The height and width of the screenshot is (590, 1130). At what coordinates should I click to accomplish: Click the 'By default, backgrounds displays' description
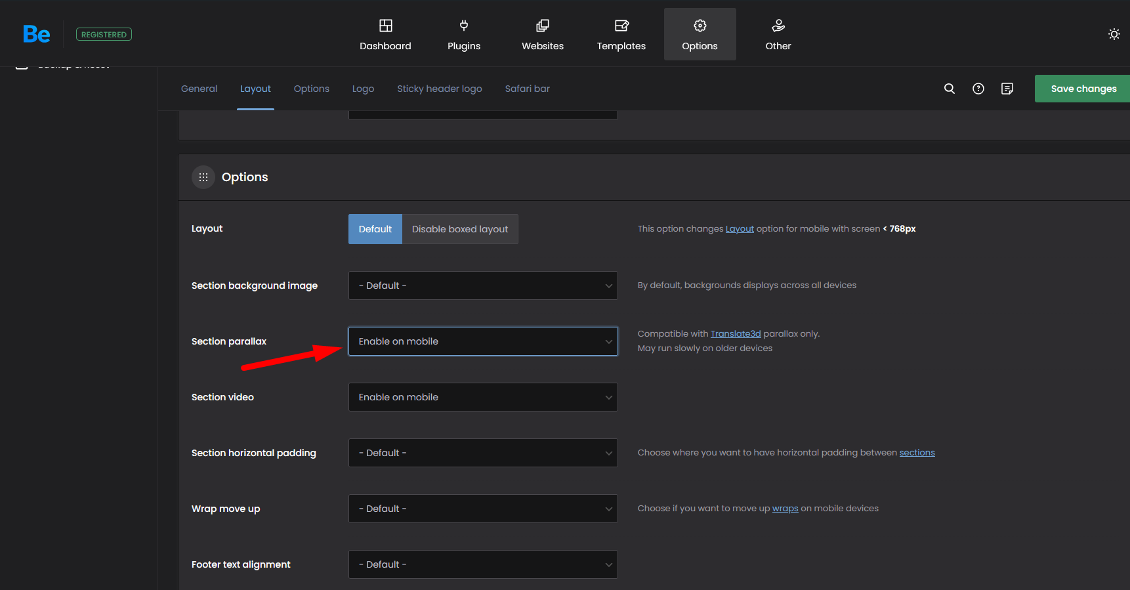point(747,285)
